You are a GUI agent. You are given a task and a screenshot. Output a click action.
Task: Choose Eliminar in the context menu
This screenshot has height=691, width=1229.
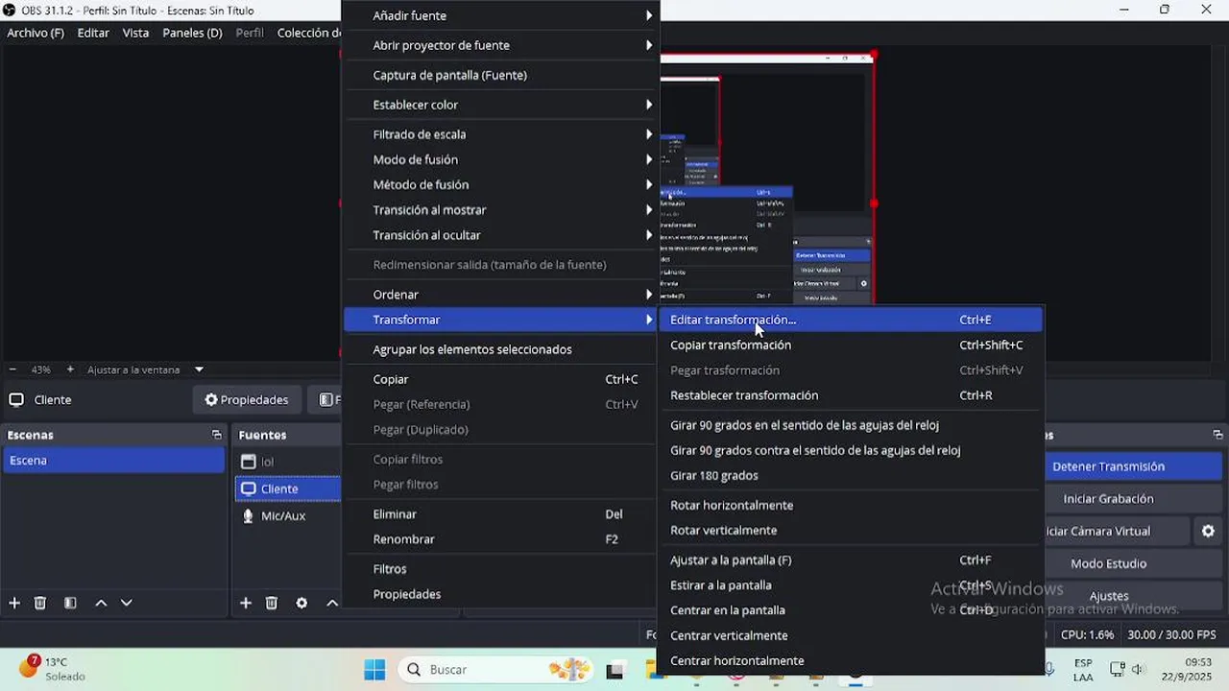coord(500,514)
